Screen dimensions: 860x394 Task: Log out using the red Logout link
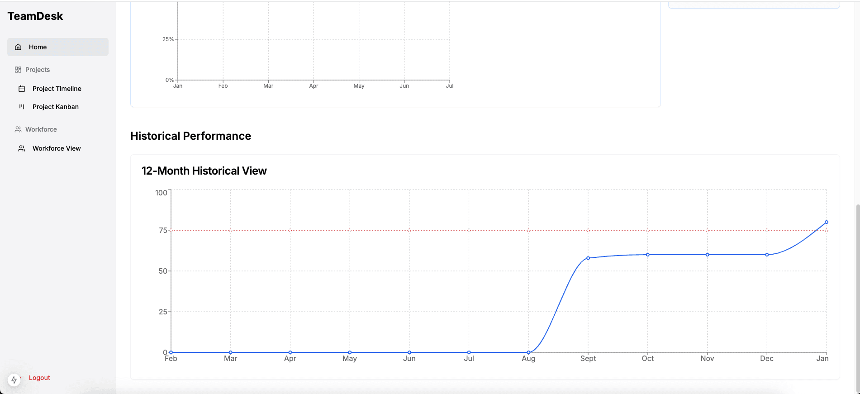(39, 378)
